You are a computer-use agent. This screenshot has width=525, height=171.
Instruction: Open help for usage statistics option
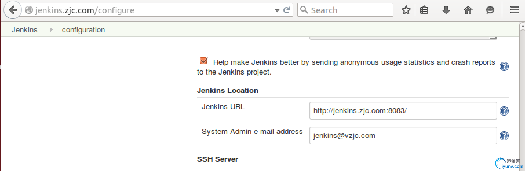click(x=504, y=66)
